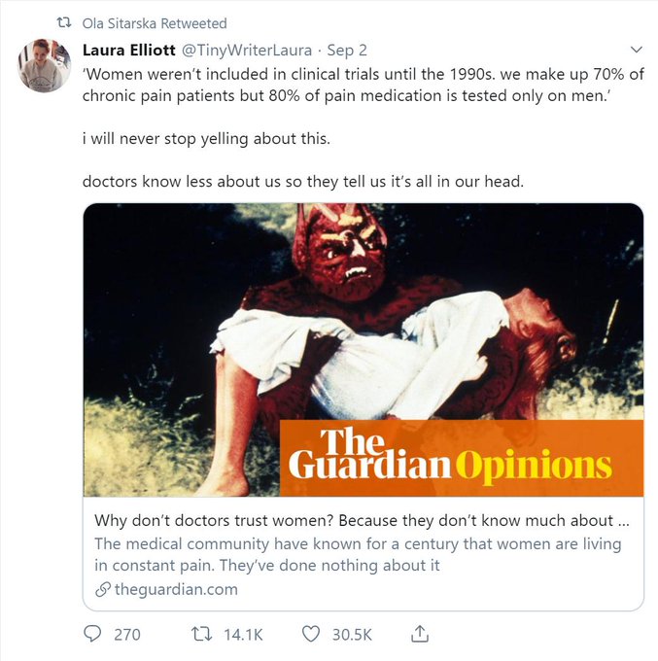Click the 14.1K retweets count
This screenshot has height=661, width=658.
click(x=243, y=634)
